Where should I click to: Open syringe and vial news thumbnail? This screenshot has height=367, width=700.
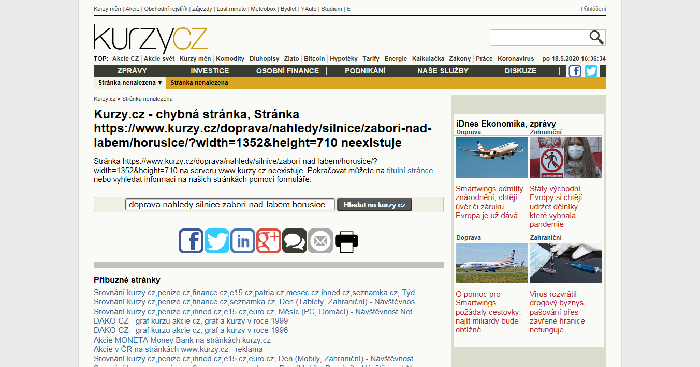click(566, 263)
